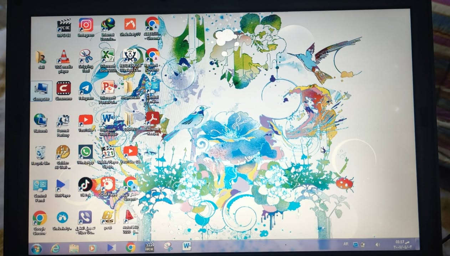Open the Golden Al Wafi shortcut
The height and width of the screenshot is (256, 450).
63,157
